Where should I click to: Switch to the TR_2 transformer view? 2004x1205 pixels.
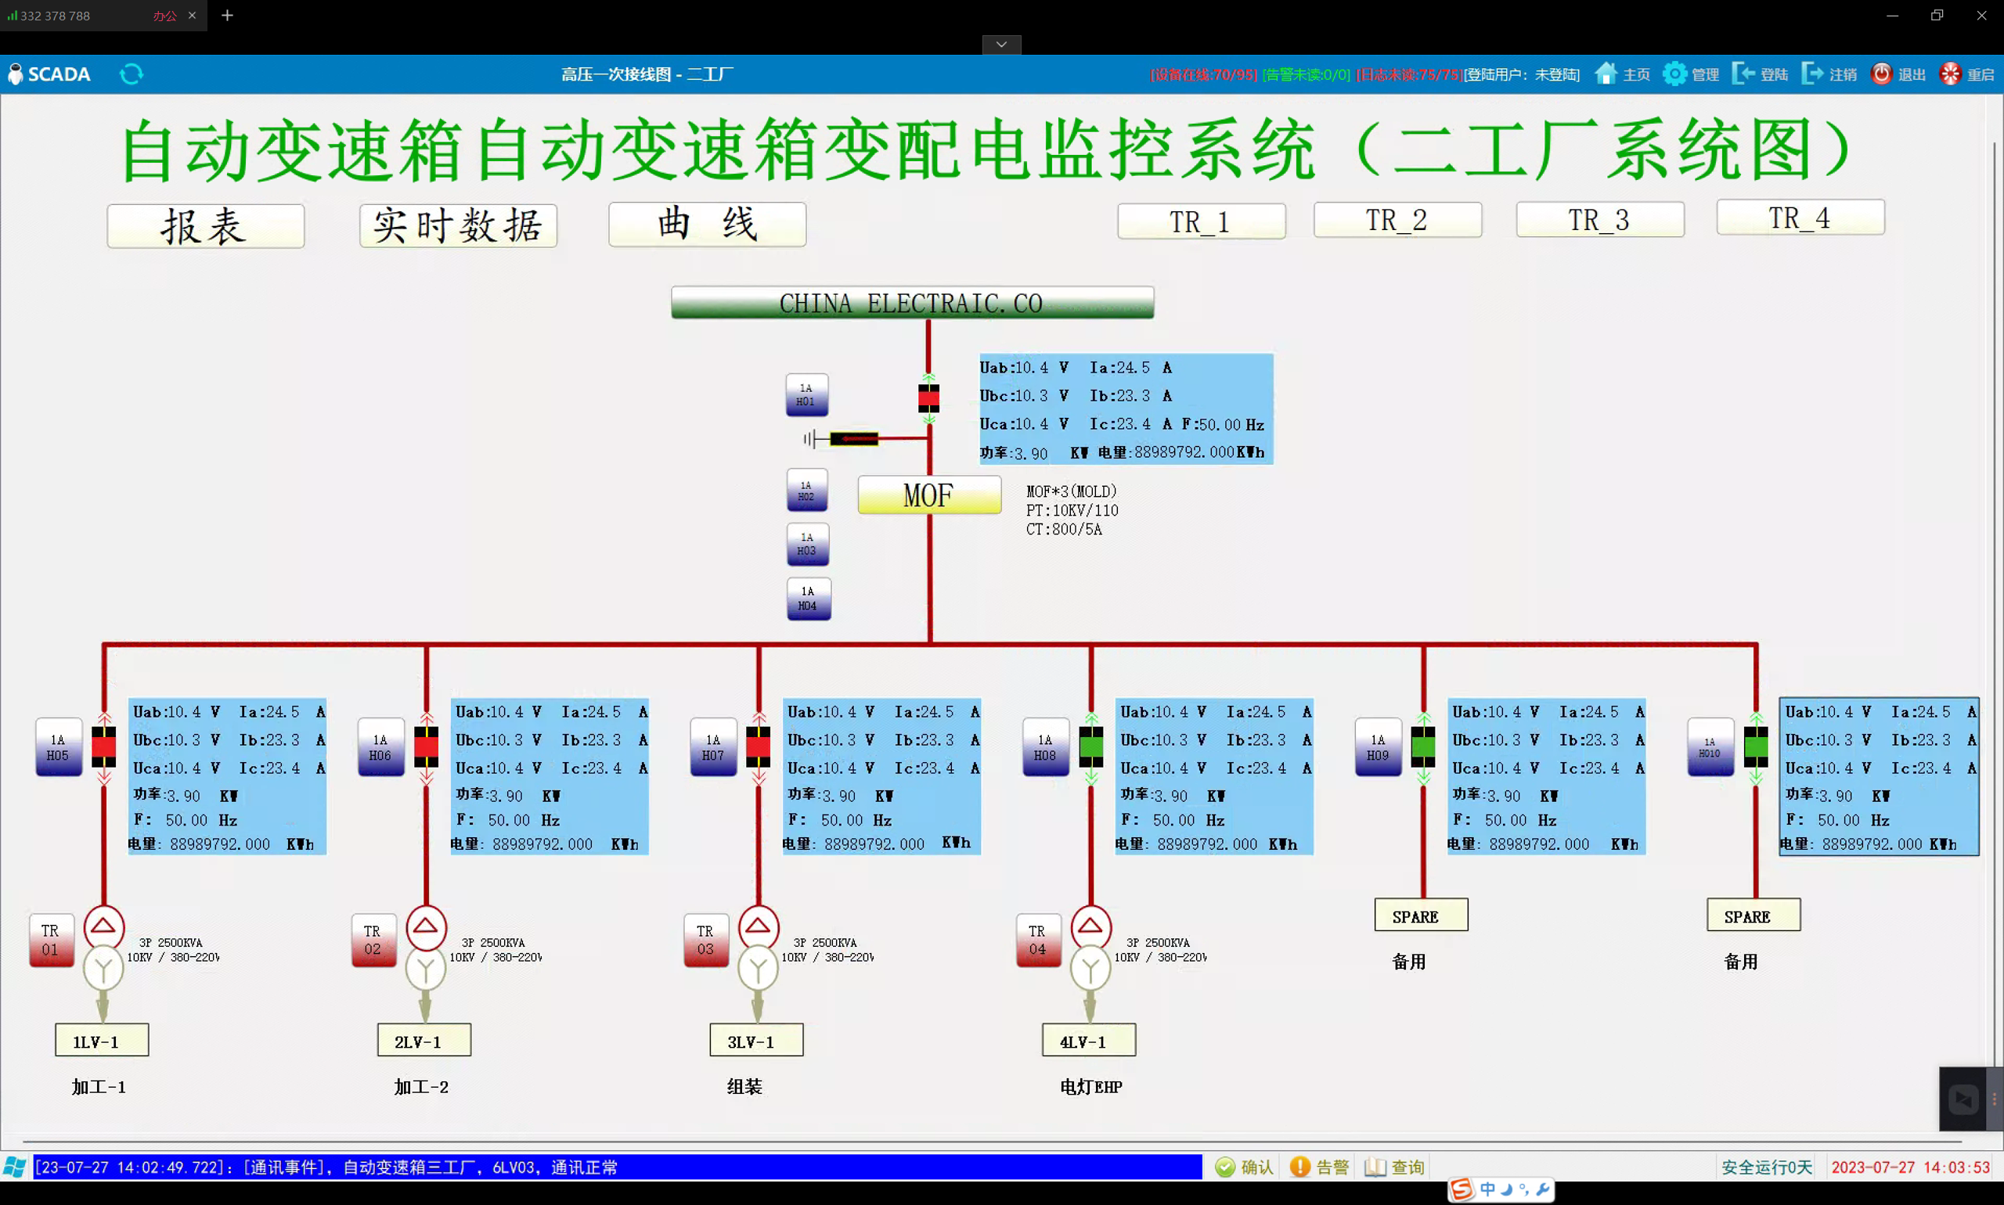1397,220
